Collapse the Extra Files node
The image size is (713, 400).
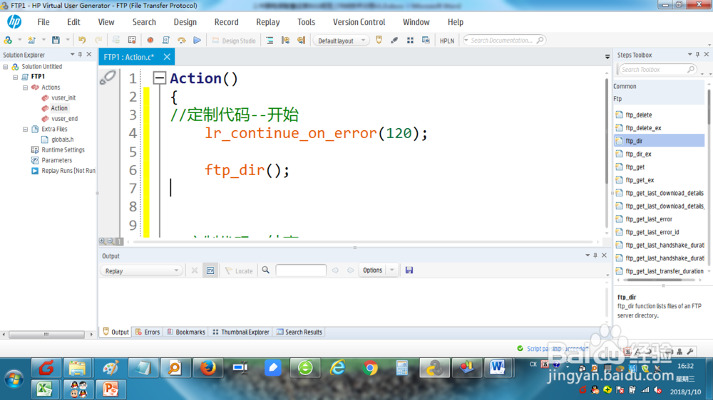(26, 129)
